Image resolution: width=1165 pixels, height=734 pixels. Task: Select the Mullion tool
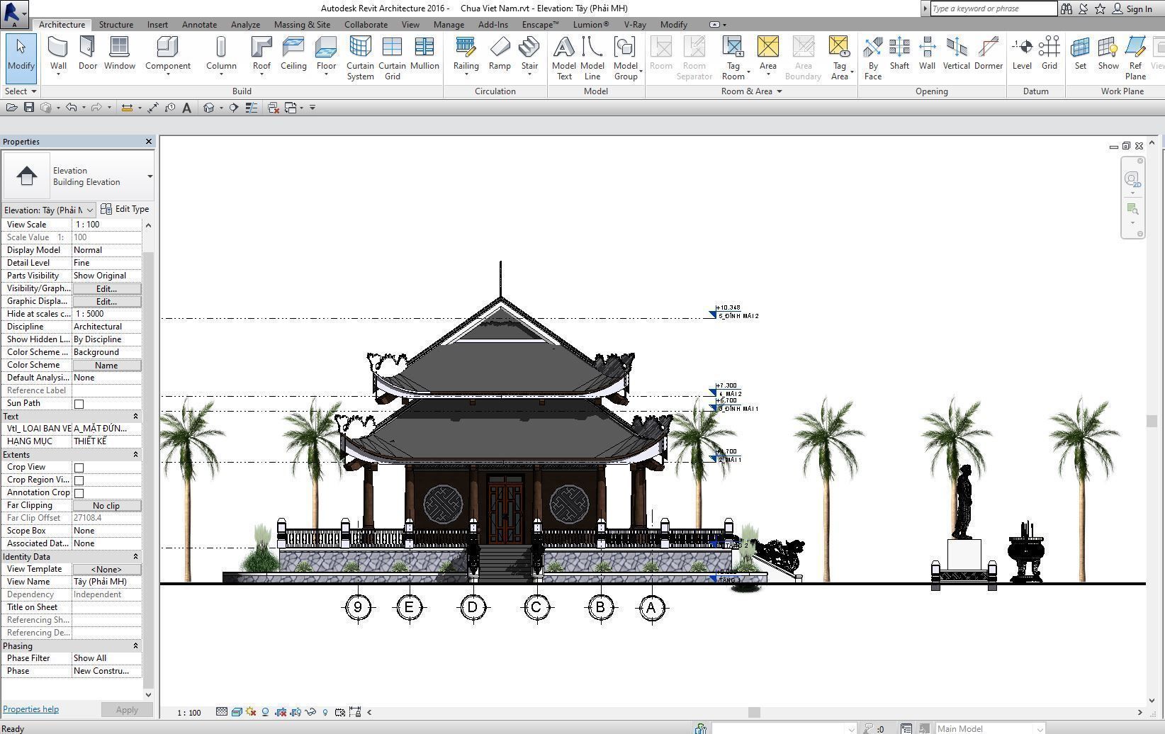point(424,55)
